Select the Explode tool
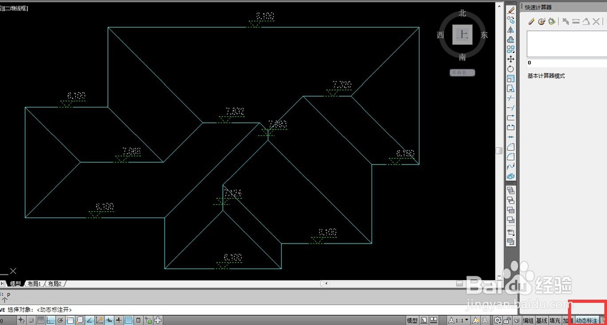The width and height of the screenshot is (607, 325). (510, 176)
